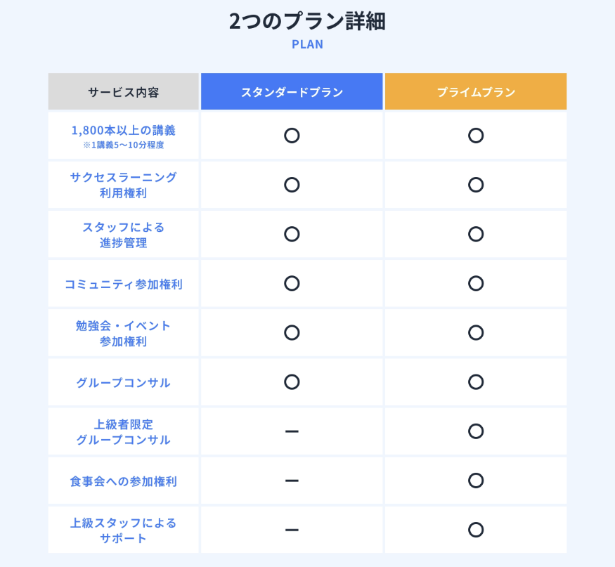Image resolution: width=615 pixels, height=567 pixels.
Task: Click the Prime plan circle for 食事会への参加権利
Action: tap(476, 481)
